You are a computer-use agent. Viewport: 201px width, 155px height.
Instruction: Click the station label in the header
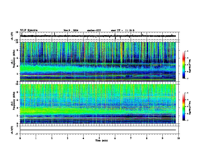pyautogui.click(x=94, y=30)
